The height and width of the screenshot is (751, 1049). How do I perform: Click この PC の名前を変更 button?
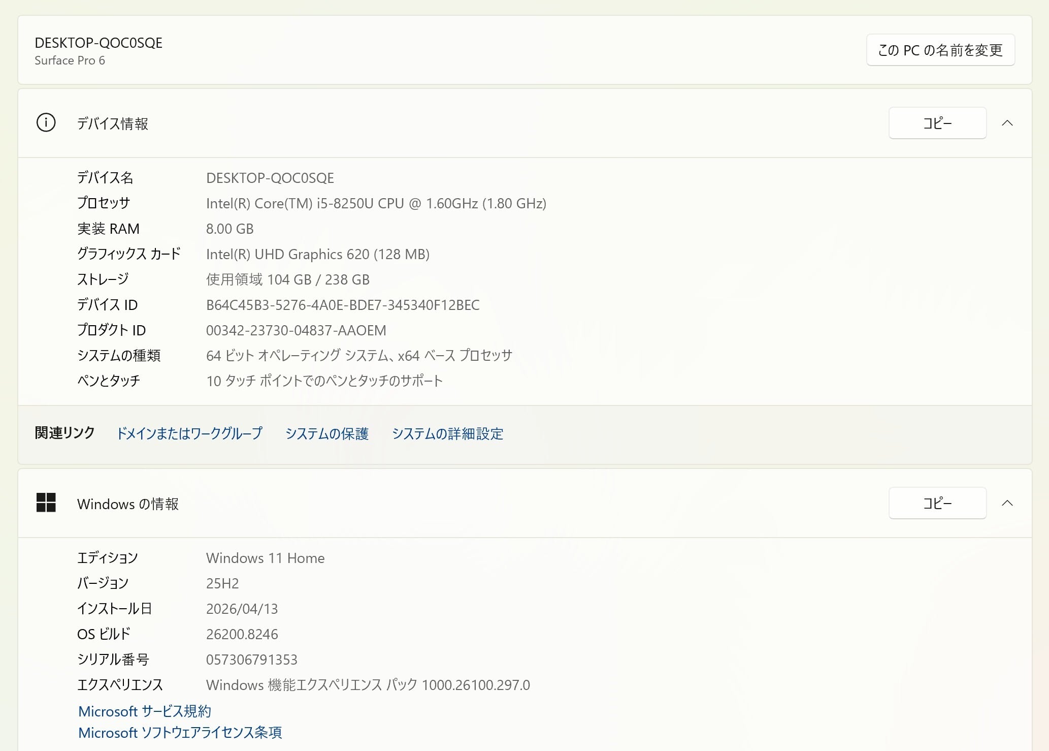point(940,50)
